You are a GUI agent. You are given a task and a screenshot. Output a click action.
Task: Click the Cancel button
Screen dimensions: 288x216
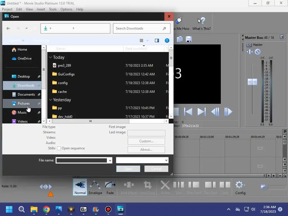(x=156, y=169)
